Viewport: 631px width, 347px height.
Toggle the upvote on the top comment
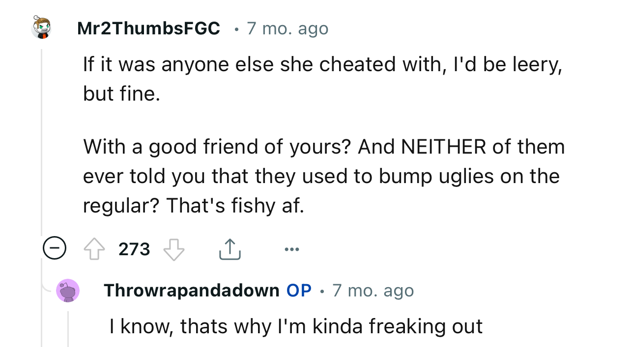point(93,248)
